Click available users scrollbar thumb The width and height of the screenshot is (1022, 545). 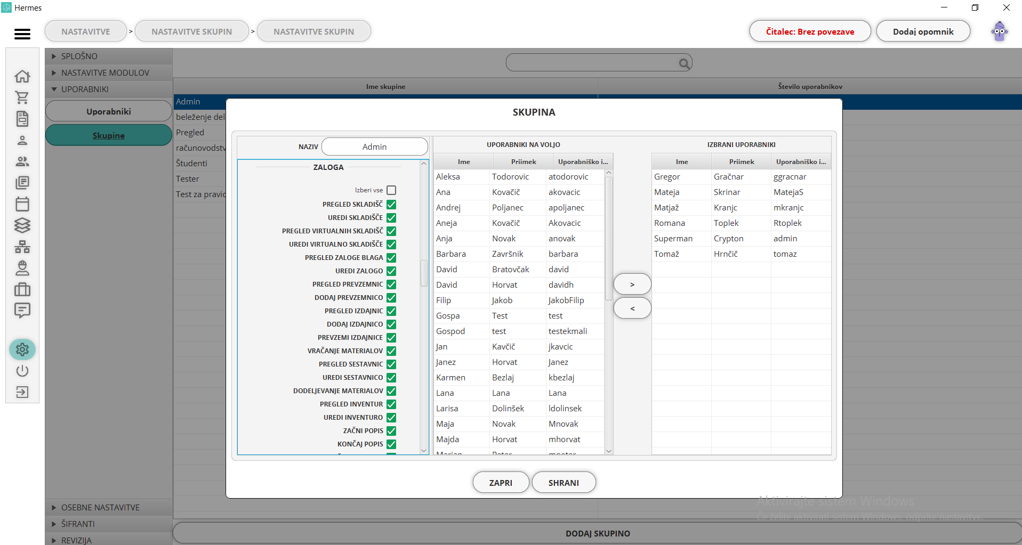[x=609, y=239]
